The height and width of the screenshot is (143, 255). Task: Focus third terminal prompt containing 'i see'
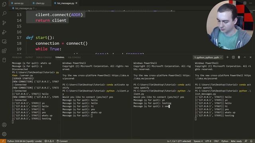(x=151, y=106)
